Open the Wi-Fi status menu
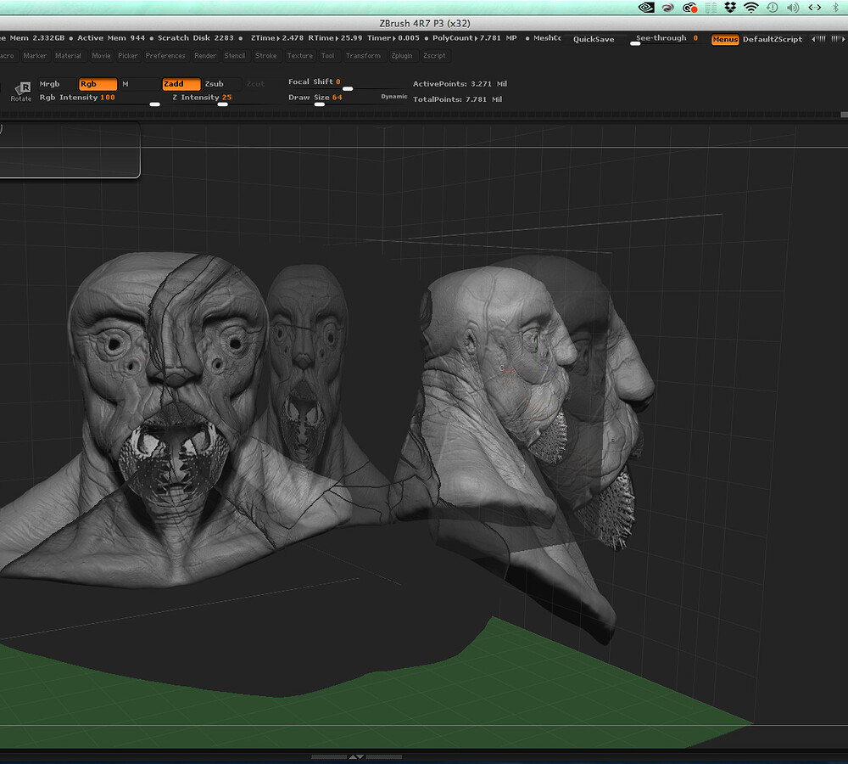This screenshot has height=764, width=848. click(751, 8)
